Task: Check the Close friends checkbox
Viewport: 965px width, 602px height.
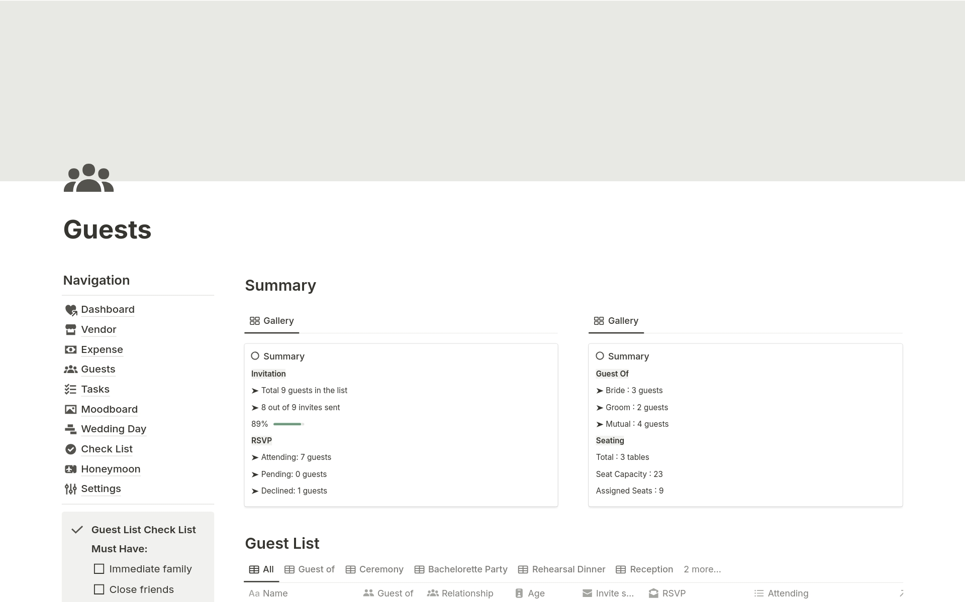Action: click(x=99, y=589)
